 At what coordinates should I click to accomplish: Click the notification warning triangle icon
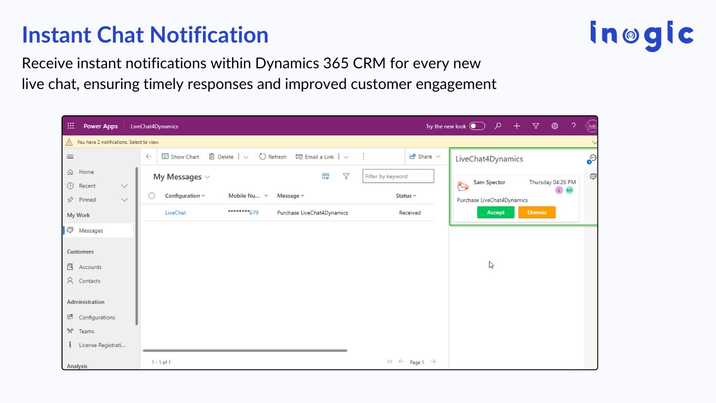click(69, 142)
